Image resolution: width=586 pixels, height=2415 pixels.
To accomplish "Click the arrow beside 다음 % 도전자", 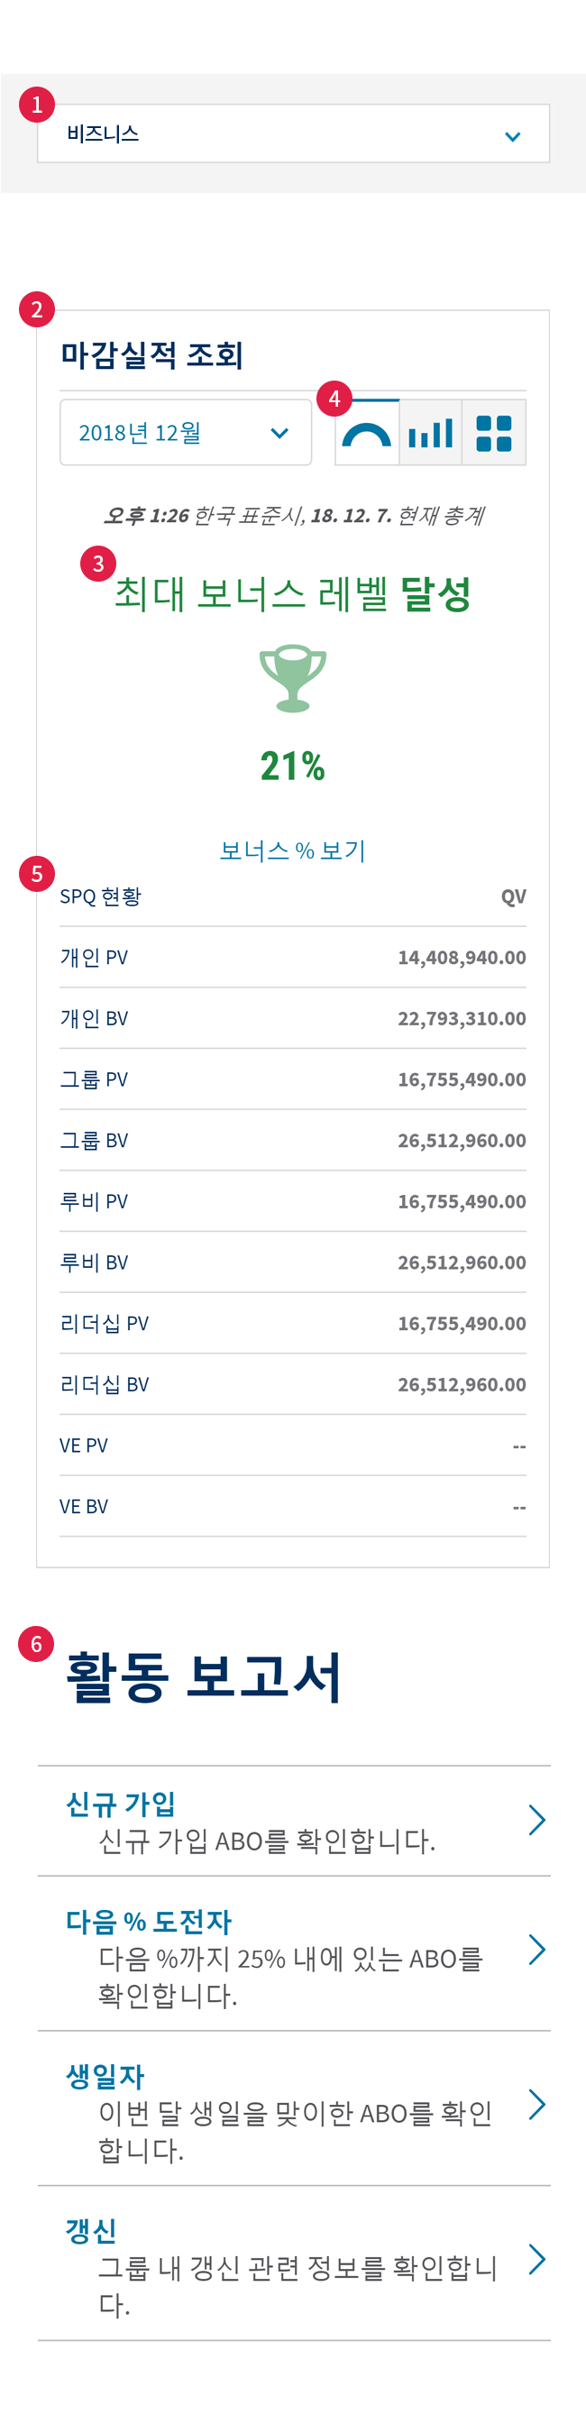I will (536, 1950).
